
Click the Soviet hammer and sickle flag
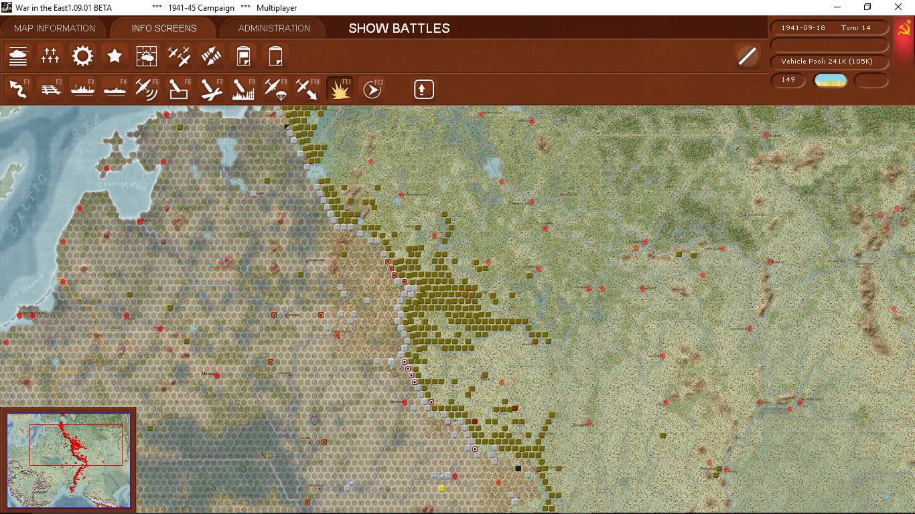pyautogui.click(x=904, y=29)
